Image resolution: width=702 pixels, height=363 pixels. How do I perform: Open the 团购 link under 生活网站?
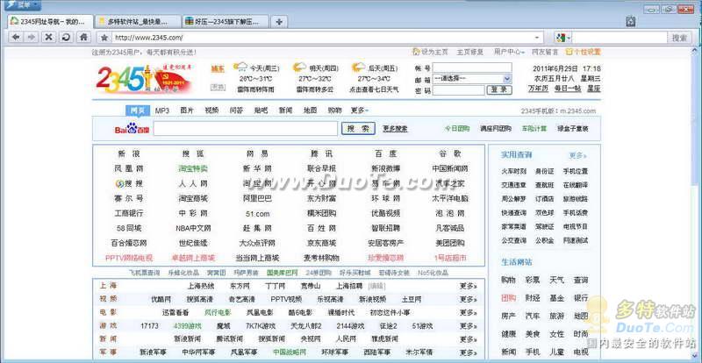(x=508, y=298)
